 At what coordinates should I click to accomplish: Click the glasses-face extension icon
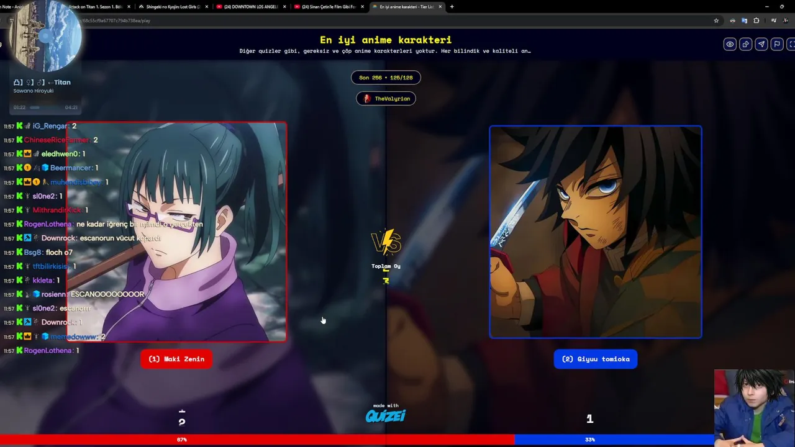733,20
